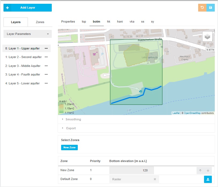This screenshot has height=187, width=218.
Task: Select Layer 2 - Second aquifer
Action: (24, 57)
